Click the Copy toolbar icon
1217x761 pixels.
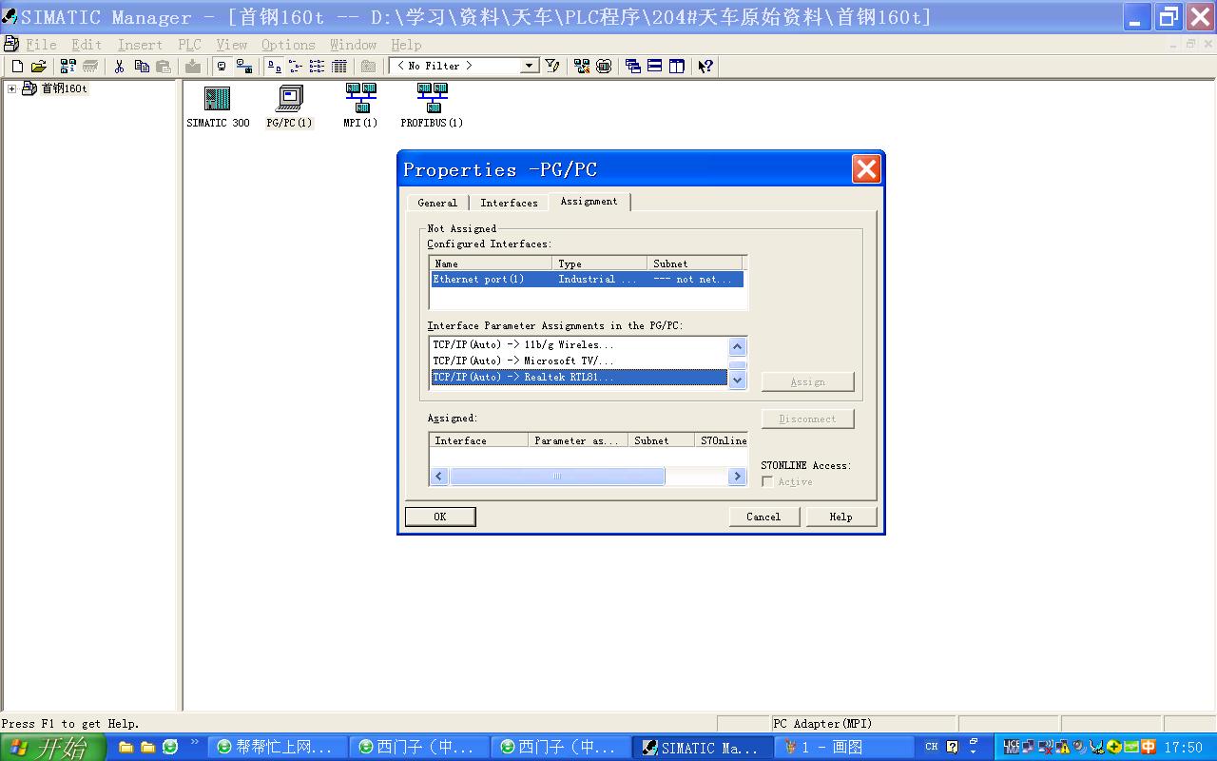pos(142,67)
